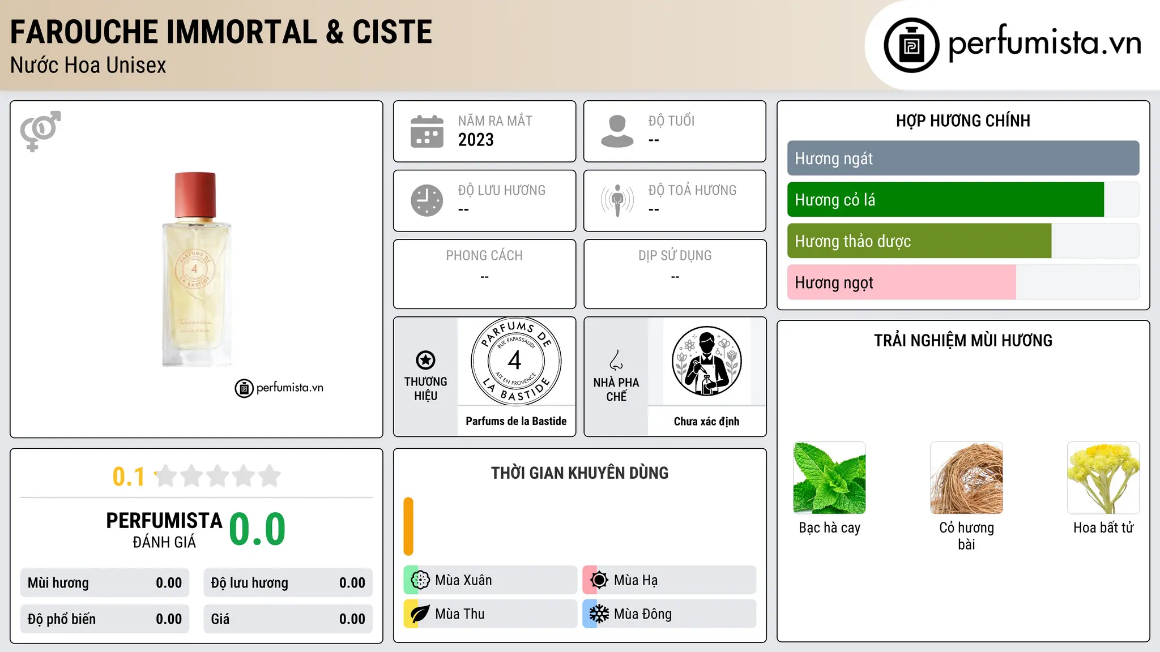Click the Parfums de la Bastide brand name

click(516, 421)
